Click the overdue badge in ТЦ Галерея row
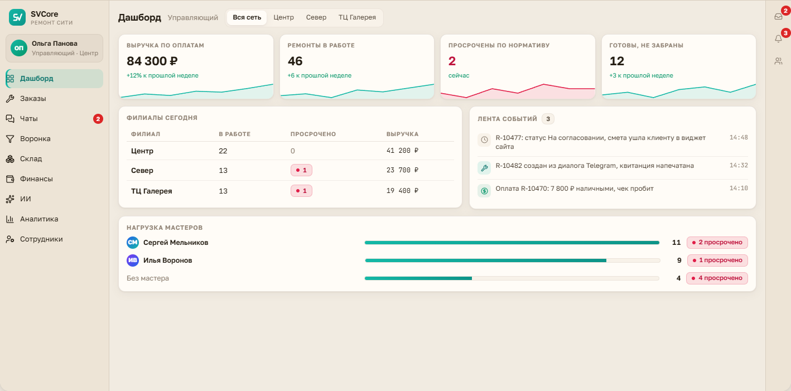Viewport: 791px width, 391px height. coord(301,191)
